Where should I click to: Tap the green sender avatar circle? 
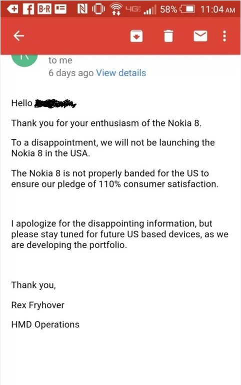point(24,60)
